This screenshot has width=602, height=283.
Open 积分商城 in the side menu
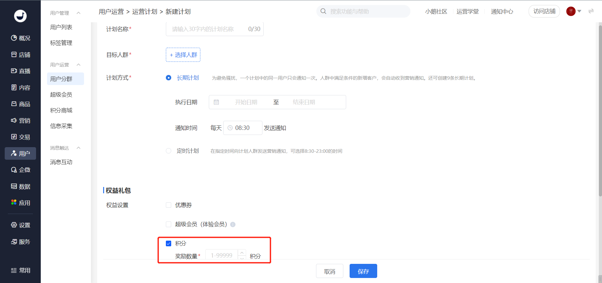[61, 110]
